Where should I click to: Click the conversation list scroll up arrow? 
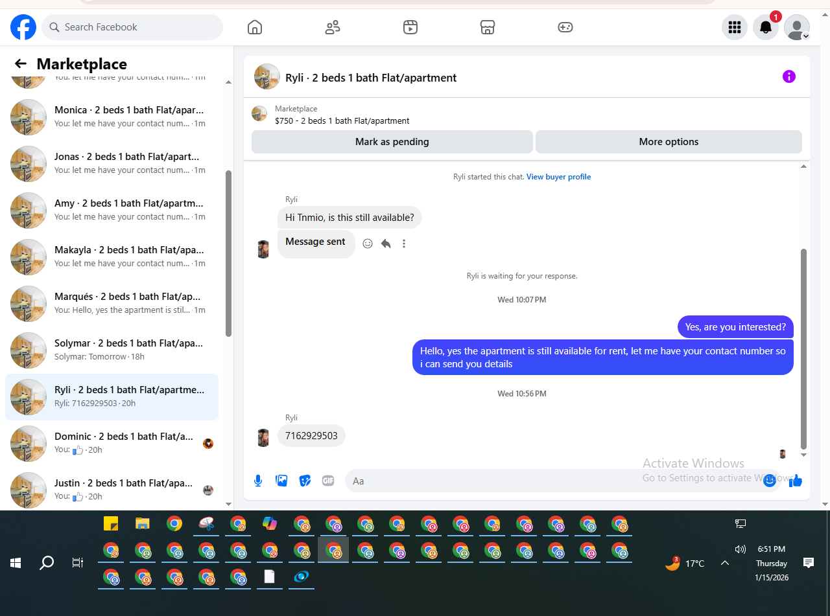click(228, 82)
